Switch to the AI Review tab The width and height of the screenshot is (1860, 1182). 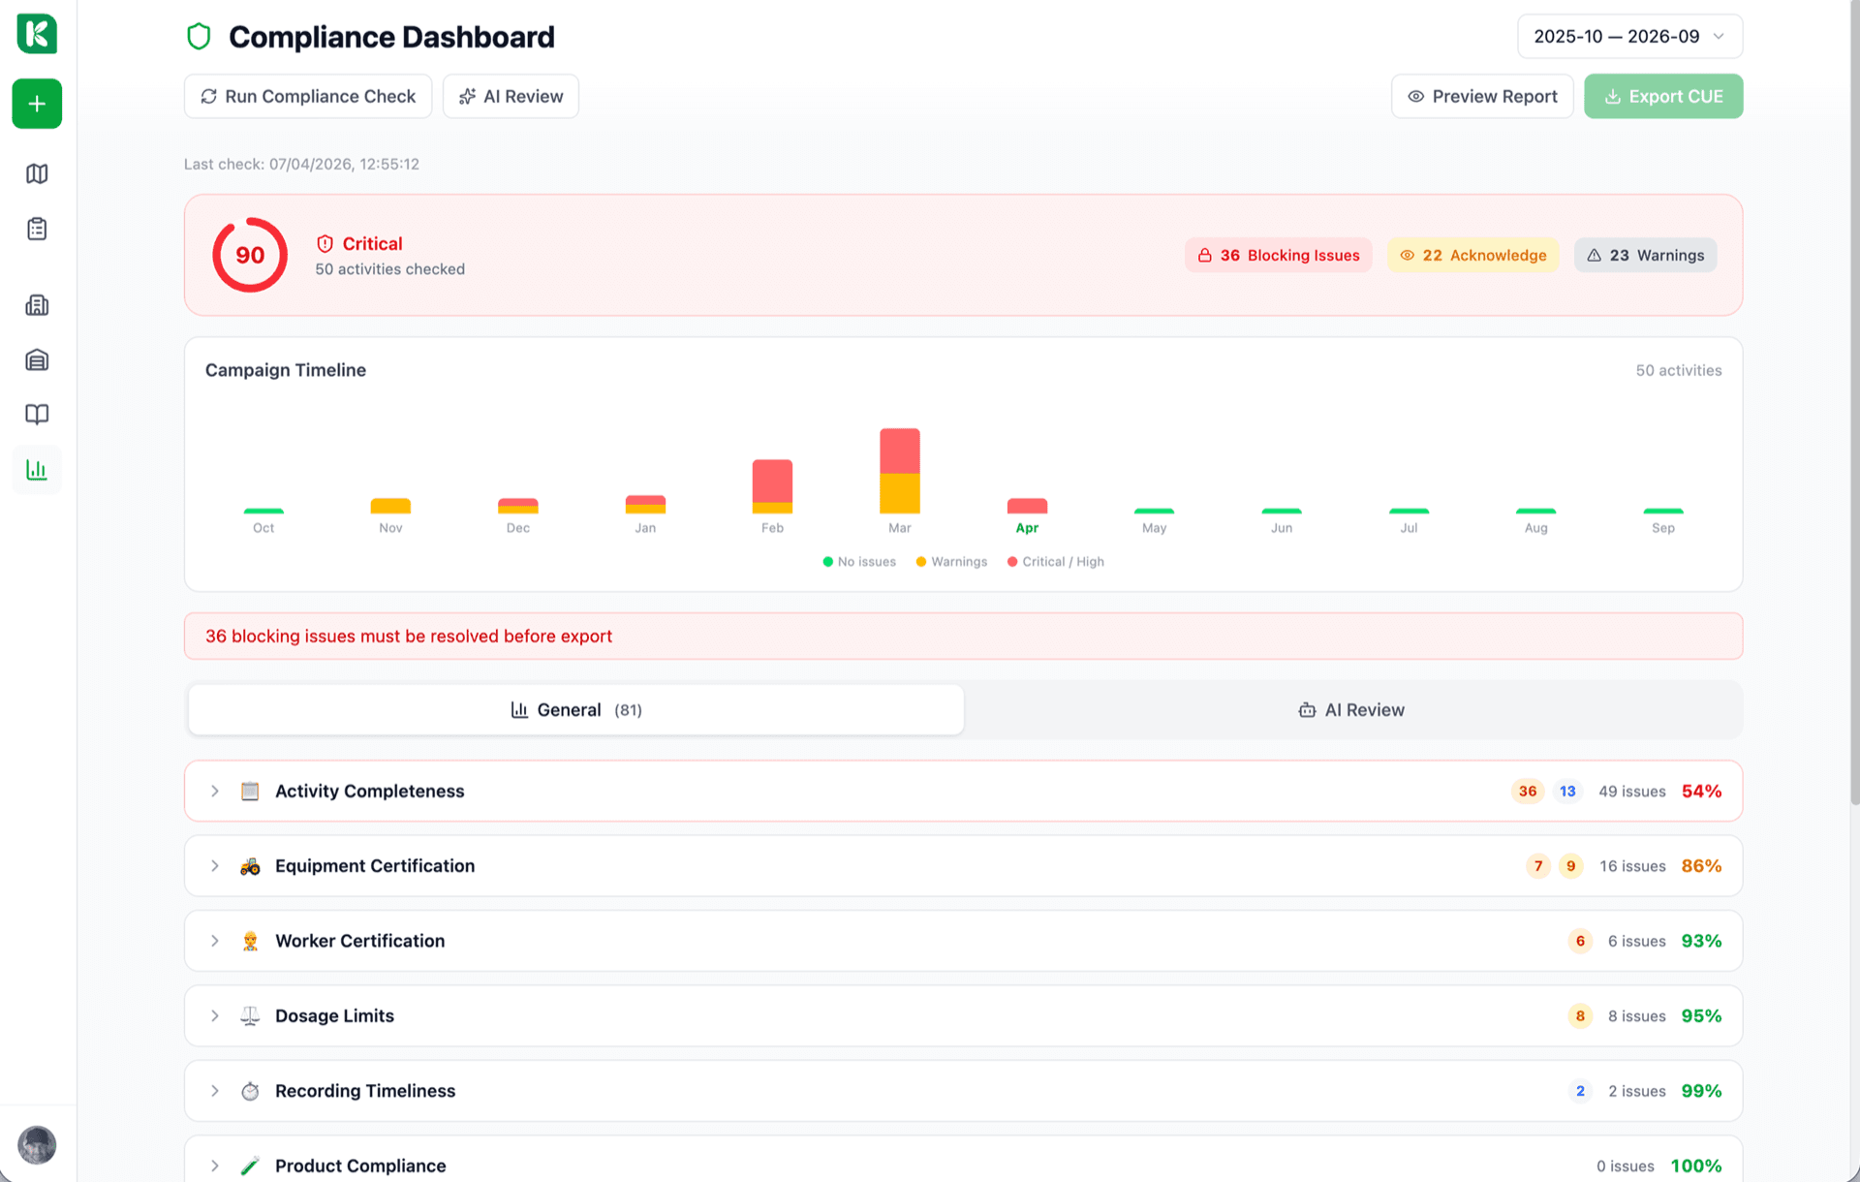pyautogui.click(x=1351, y=710)
